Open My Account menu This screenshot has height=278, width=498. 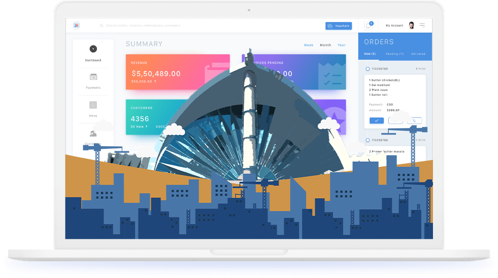[x=394, y=26]
